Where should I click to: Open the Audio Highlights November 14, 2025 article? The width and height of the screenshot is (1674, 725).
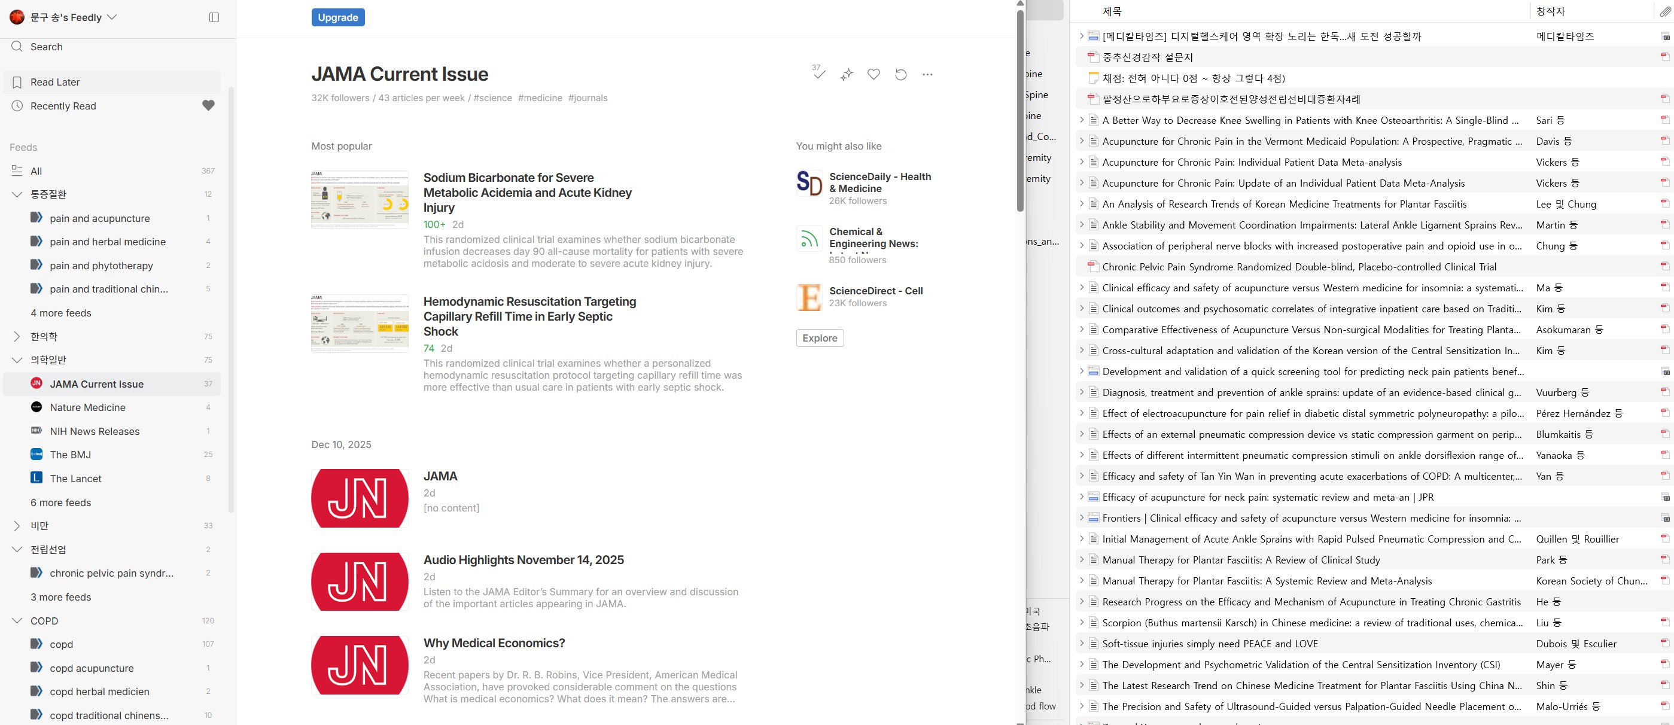click(523, 560)
